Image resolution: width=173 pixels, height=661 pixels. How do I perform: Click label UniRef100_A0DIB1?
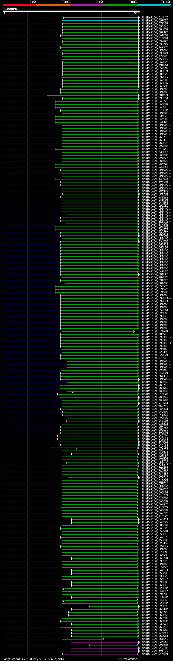155,448
